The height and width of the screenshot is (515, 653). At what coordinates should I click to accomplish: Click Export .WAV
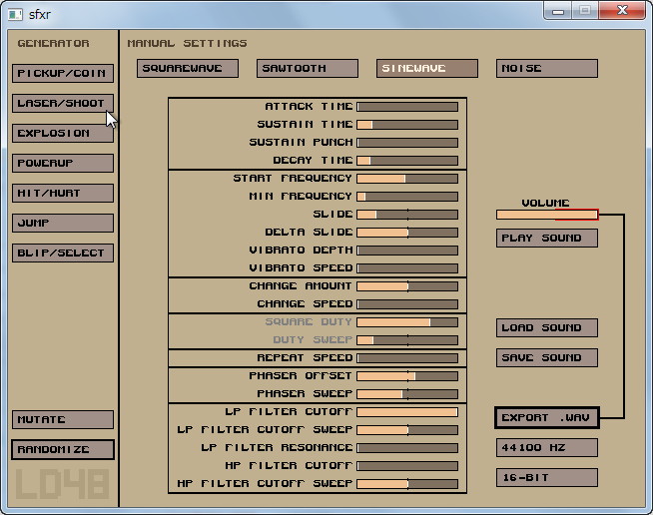pos(547,418)
